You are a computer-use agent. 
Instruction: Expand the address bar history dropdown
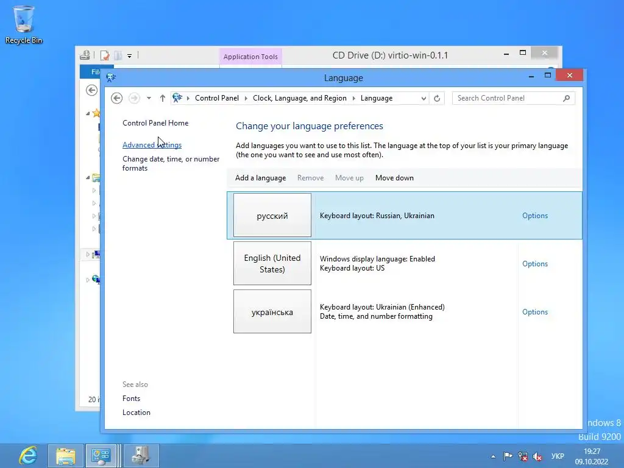click(x=424, y=98)
